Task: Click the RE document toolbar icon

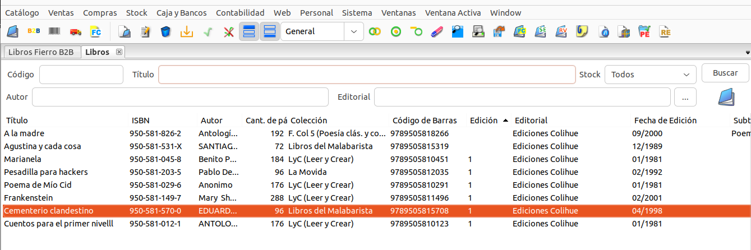Action: (x=665, y=31)
